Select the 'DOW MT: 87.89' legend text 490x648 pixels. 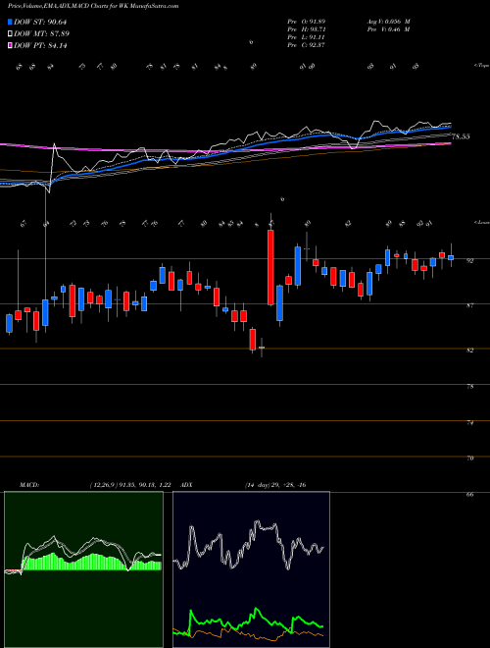click(x=41, y=34)
